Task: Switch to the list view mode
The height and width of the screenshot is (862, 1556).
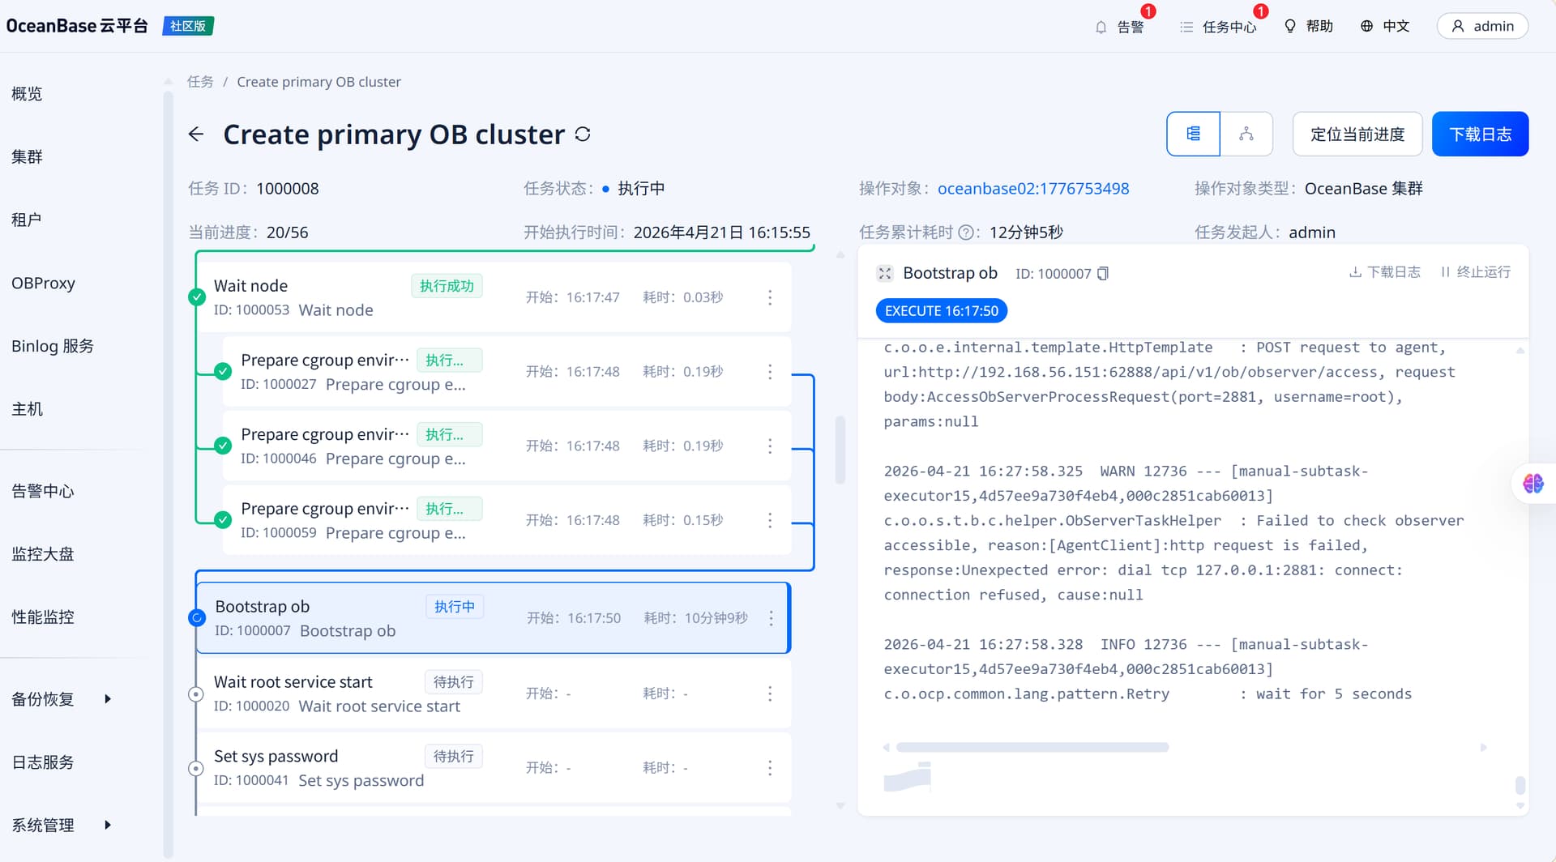Action: click(x=1193, y=134)
